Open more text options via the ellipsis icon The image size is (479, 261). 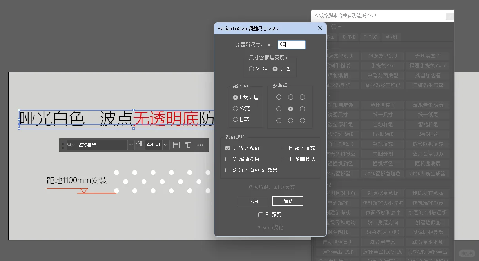coord(201,145)
